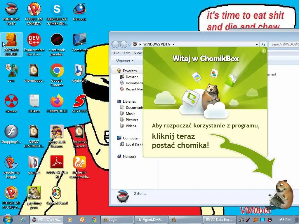Open the ShoppingC... Flash icon

click(x=11, y=134)
